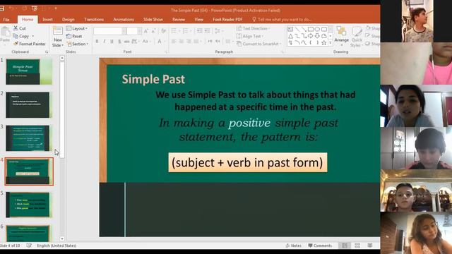The image size is (452, 254).
Task: Switch to the Insert tab
Action: pos(47,19)
